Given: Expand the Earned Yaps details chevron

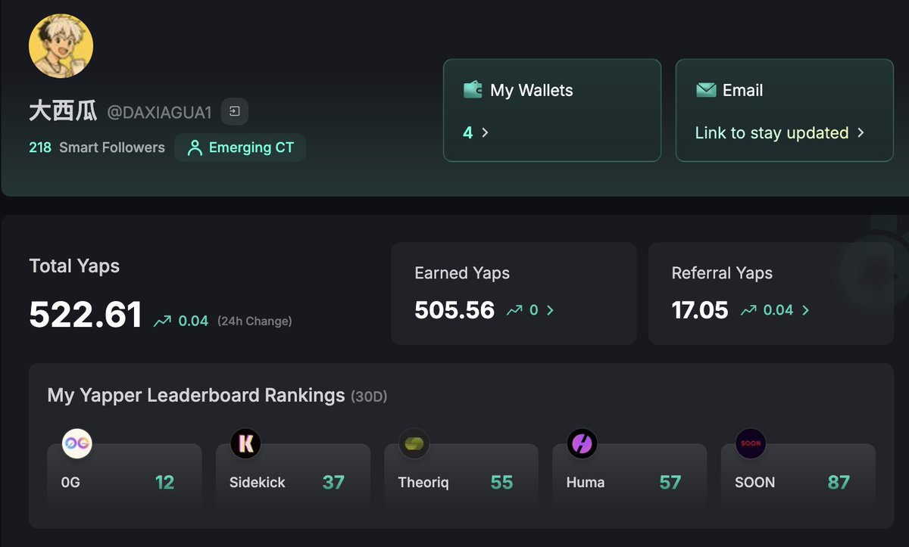Looking at the screenshot, I should (x=550, y=310).
